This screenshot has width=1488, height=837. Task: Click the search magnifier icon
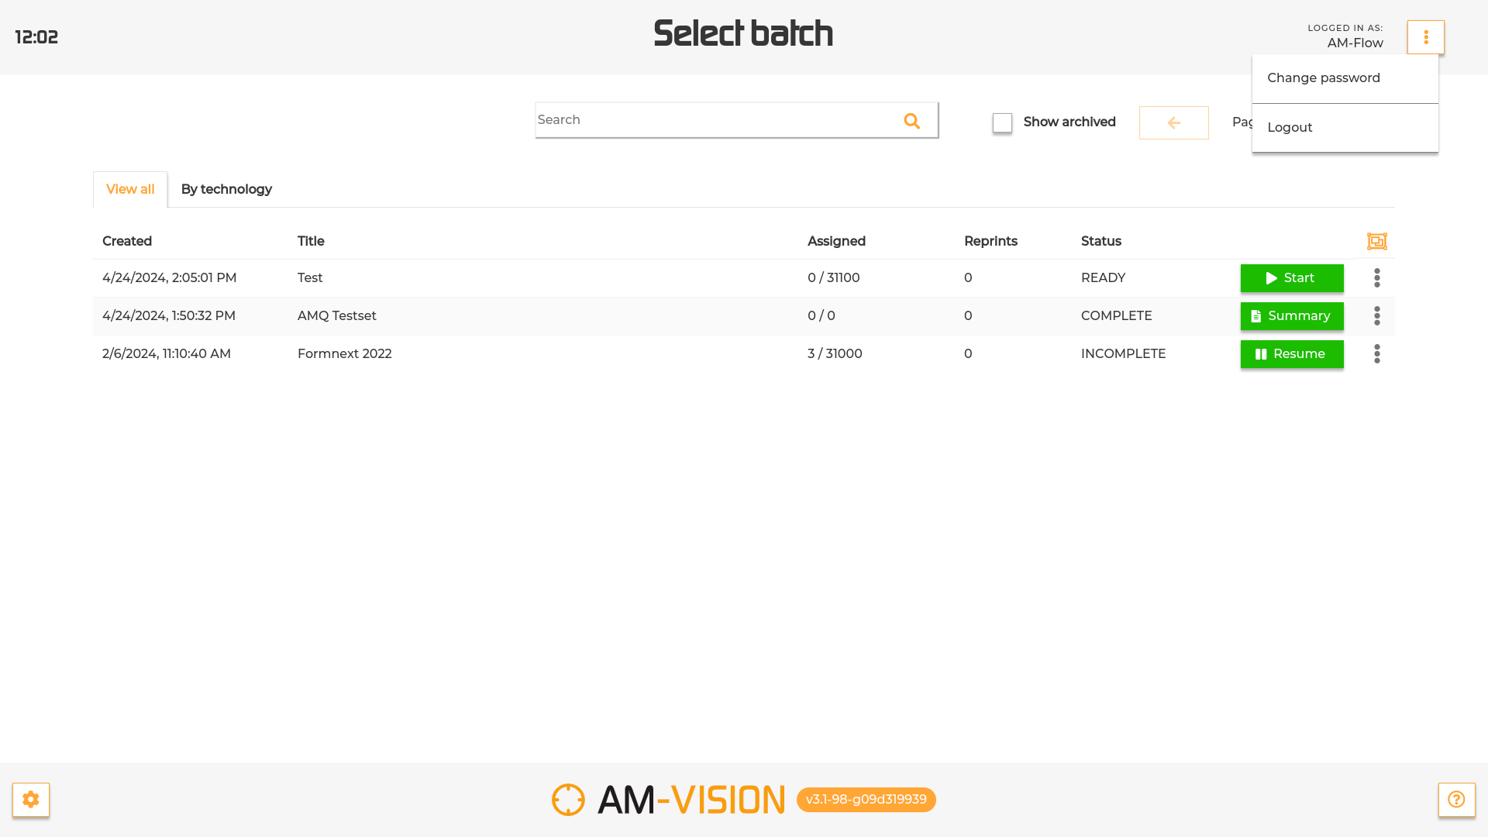[911, 121]
